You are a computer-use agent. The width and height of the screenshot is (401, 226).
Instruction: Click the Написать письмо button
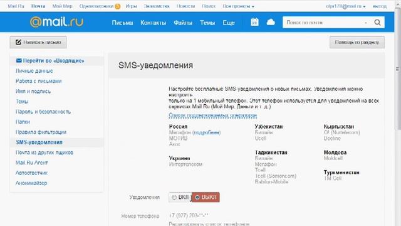click(x=38, y=42)
